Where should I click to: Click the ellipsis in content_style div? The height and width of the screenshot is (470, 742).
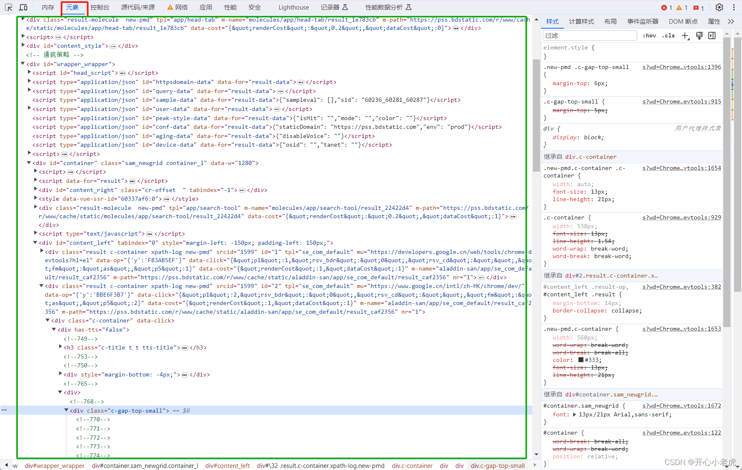click(113, 46)
